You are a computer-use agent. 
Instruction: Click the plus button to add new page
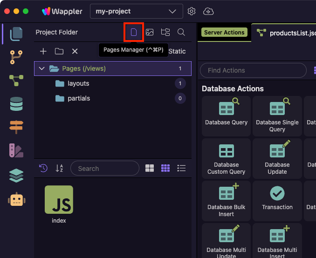(x=43, y=51)
